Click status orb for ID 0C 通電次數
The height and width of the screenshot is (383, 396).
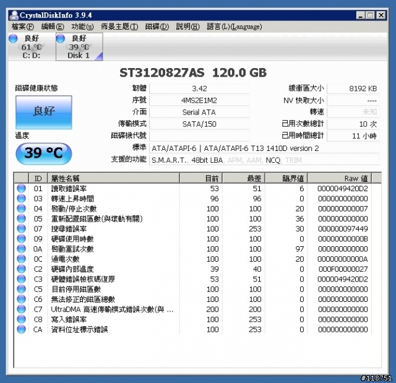[x=22, y=259]
